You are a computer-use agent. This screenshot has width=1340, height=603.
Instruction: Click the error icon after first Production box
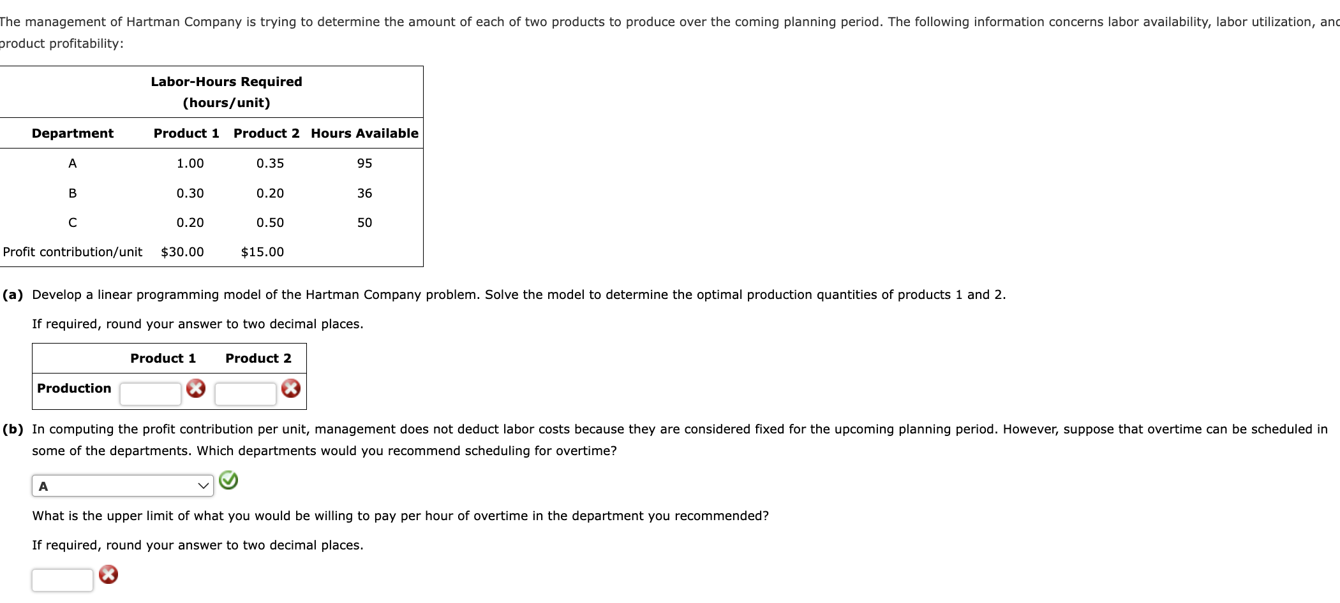point(195,389)
